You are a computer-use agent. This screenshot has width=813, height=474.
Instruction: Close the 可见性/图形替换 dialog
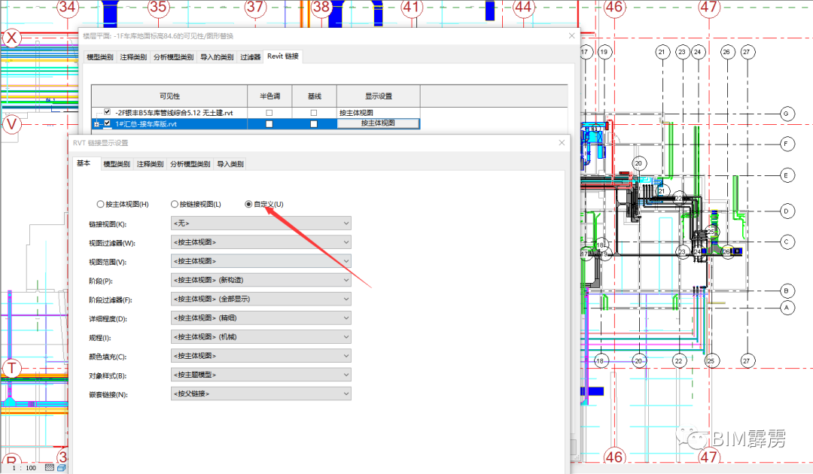coord(571,36)
